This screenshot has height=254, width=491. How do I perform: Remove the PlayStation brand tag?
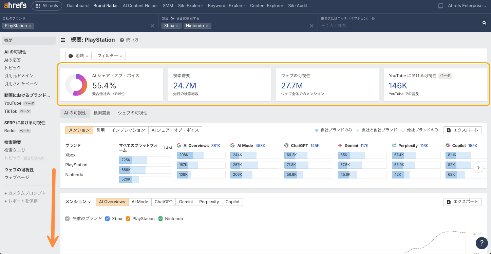click(x=30, y=26)
